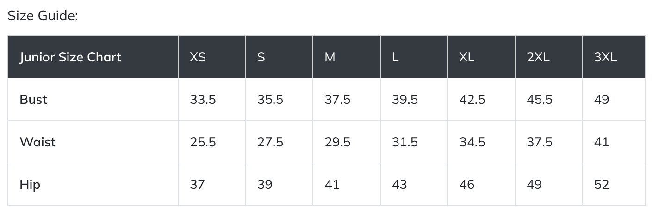659x217 pixels.
Task: Click the Size Guide heading text
Action: tap(43, 16)
